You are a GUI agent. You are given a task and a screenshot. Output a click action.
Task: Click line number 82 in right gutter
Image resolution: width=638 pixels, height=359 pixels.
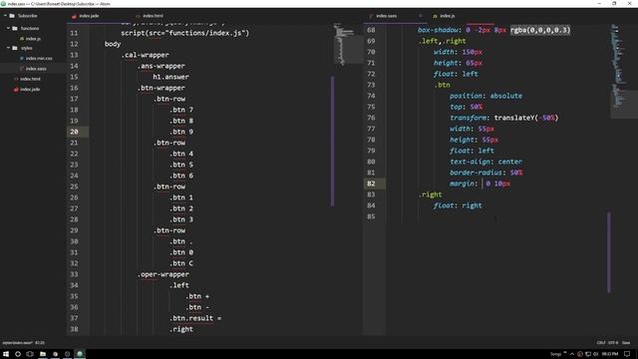click(371, 183)
